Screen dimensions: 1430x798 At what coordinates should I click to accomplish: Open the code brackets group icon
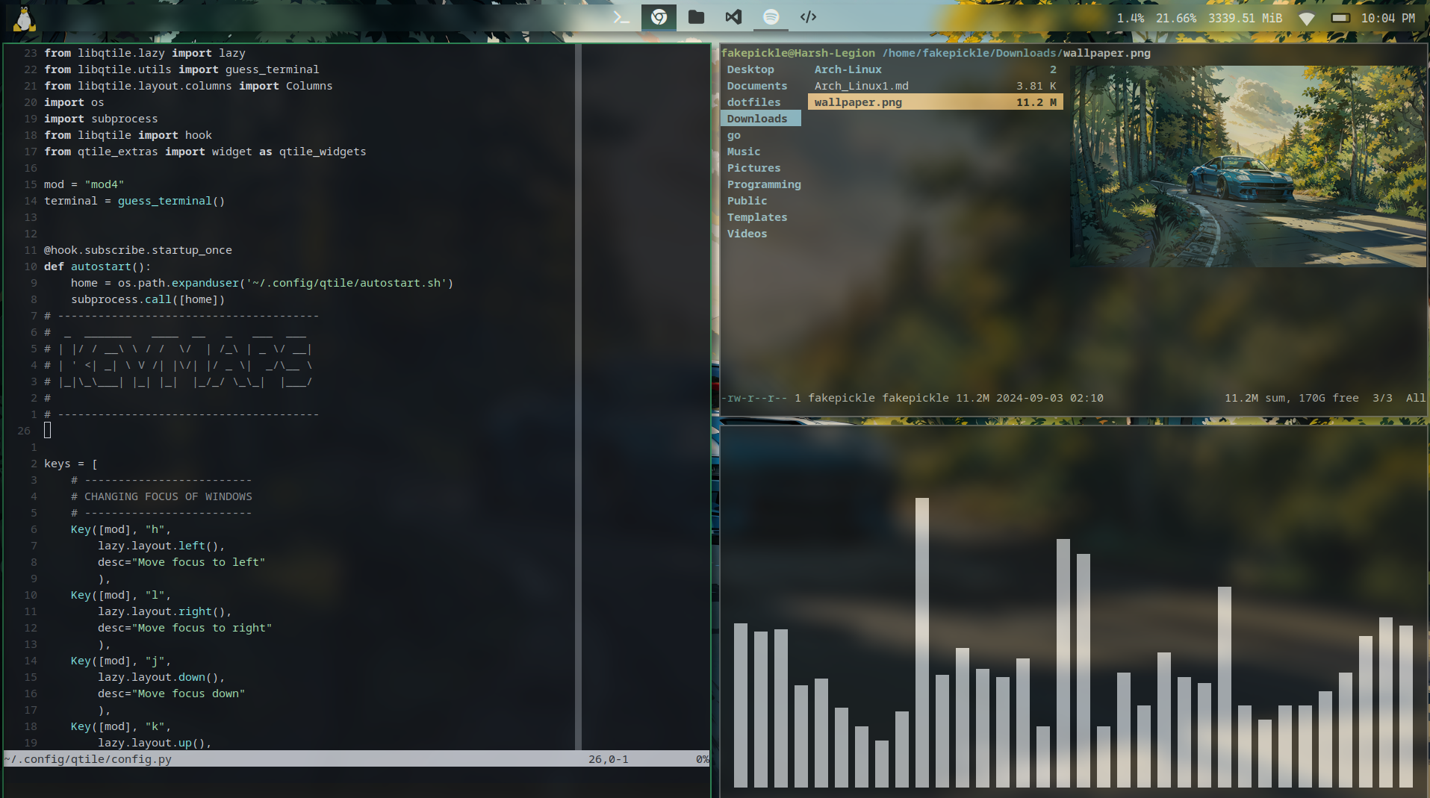point(808,17)
